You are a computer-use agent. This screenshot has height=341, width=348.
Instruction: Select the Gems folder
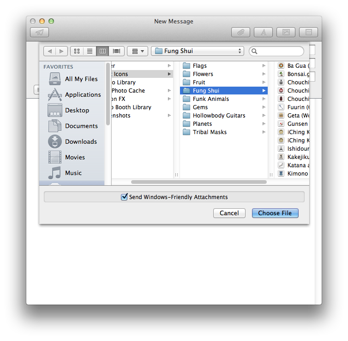(x=224, y=107)
